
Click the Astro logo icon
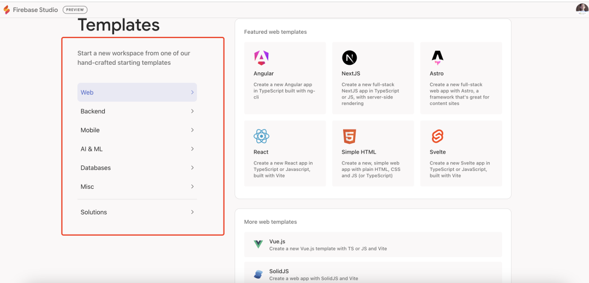tap(437, 58)
